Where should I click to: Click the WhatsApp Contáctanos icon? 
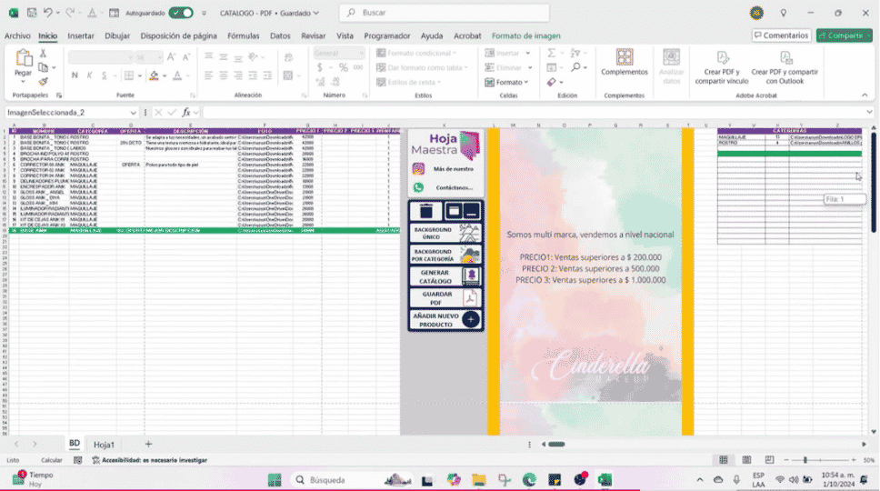click(x=418, y=187)
